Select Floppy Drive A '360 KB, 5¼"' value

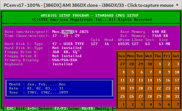pos(66,52)
